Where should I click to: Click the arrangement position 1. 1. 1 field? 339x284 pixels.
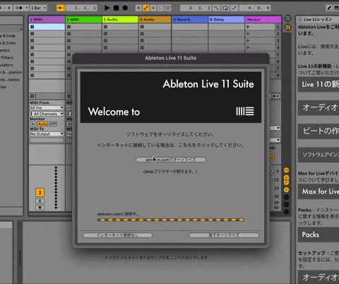82,8
